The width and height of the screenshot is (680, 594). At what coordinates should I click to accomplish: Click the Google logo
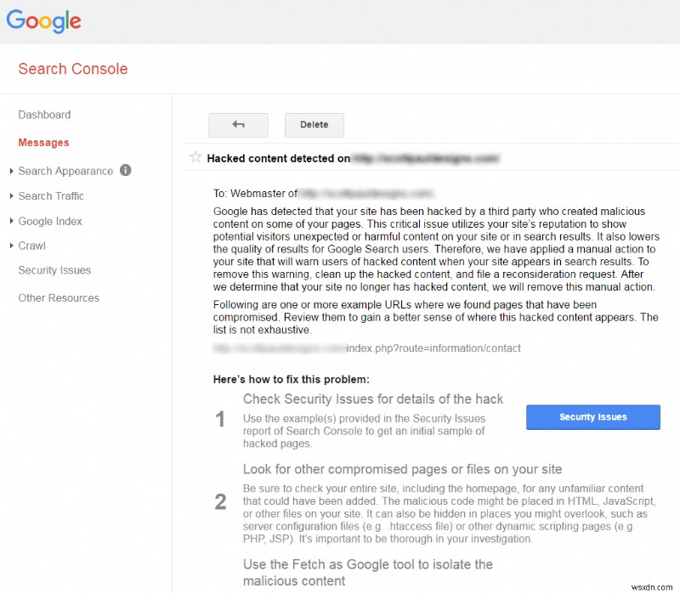[44, 20]
